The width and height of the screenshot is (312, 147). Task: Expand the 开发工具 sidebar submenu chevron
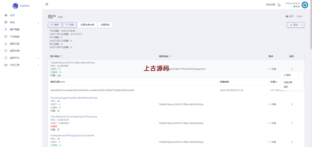pos(38,65)
